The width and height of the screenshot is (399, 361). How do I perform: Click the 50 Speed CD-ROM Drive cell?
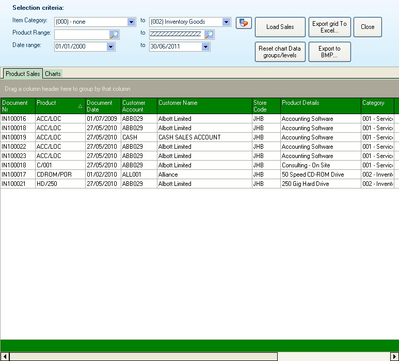point(321,175)
